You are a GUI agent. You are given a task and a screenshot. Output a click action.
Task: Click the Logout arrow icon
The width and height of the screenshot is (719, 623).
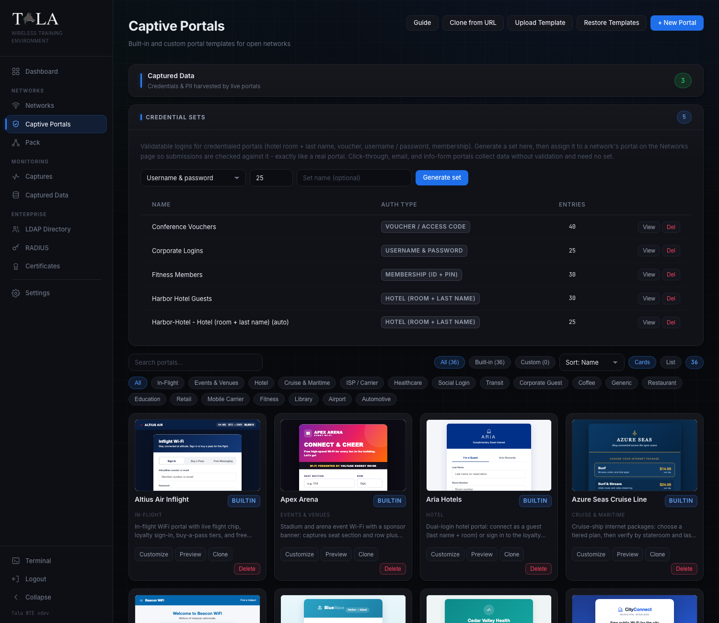[x=16, y=579]
